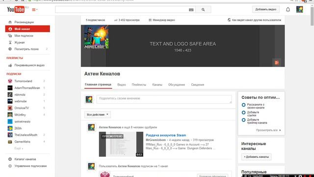Switch to the Обсуждение tab
The width and height of the screenshot is (314, 177).
(177, 85)
